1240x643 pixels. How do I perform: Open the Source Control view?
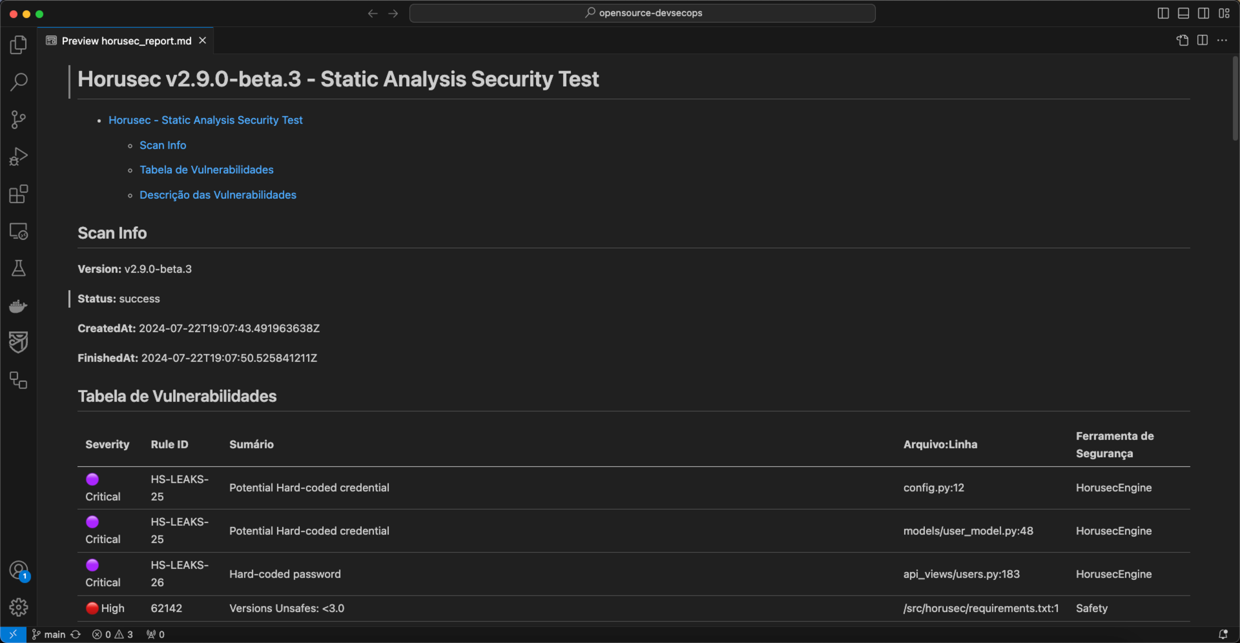click(x=18, y=119)
